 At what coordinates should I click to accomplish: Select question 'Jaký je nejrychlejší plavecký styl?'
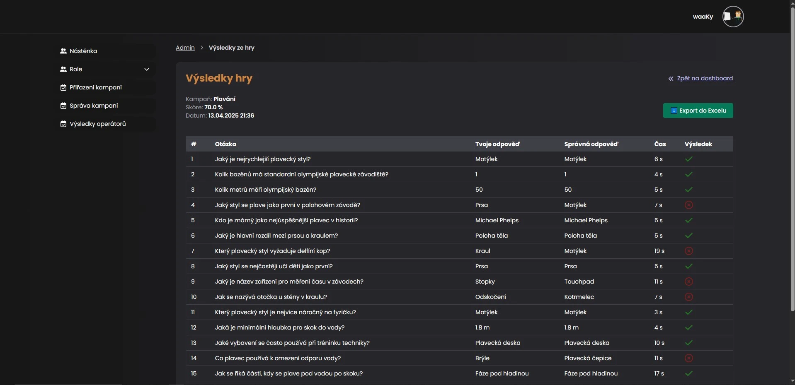pos(263,159)
